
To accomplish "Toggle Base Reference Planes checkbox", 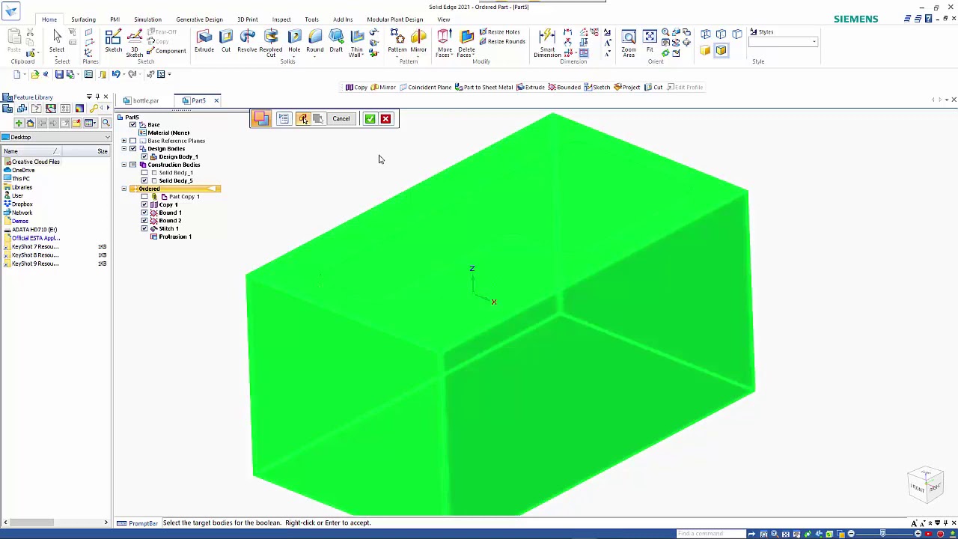I will click(133, 141).
